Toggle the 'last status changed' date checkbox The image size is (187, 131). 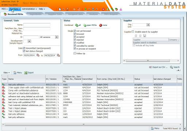tap(24, 51)
